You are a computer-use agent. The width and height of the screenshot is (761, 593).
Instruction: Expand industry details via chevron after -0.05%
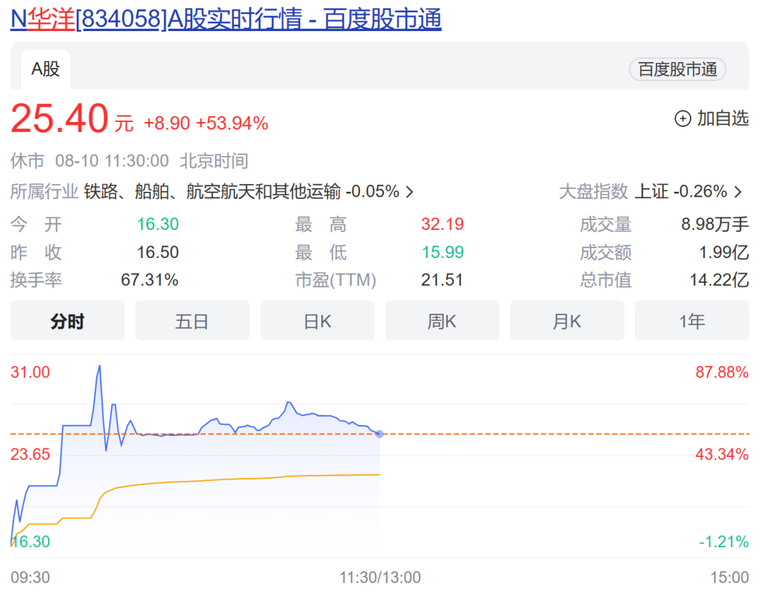coord(409,192)
